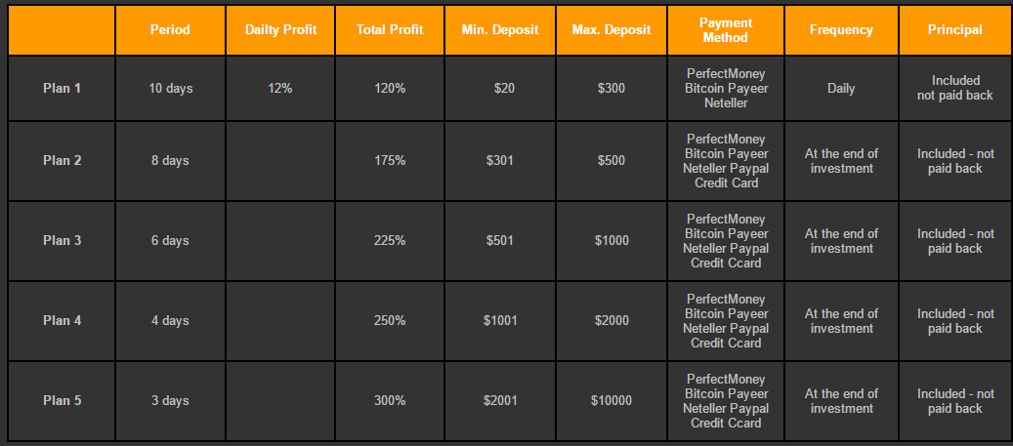Viewport: 1013px width, 446px height.
Task: Click the Min. Deposit column header
Action: (x=500, y=30)
